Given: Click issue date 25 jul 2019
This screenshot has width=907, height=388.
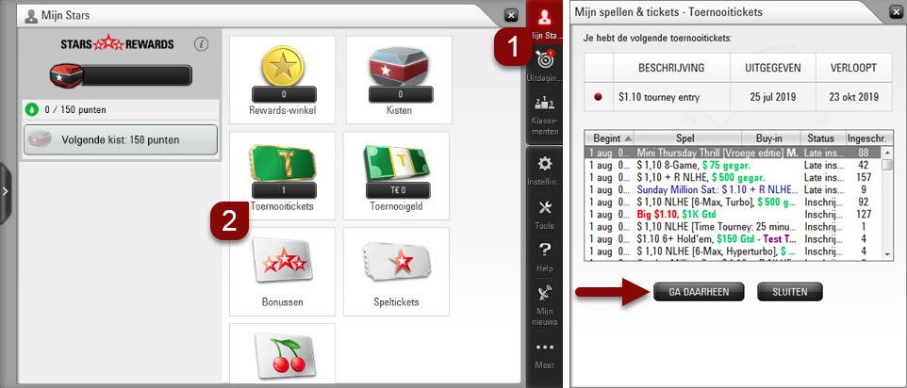Looking at the screenshot, I should (x=773, y=98).
